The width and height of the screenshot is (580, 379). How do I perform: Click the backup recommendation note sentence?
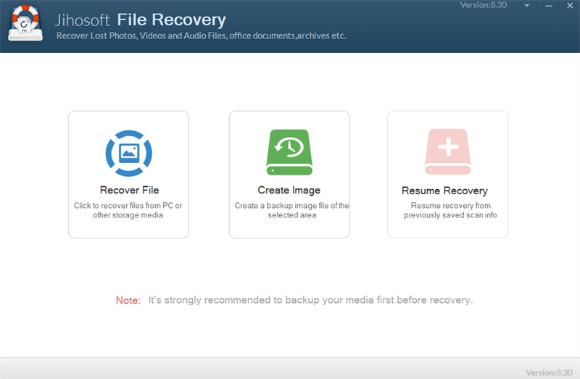(x=310, y=300)
